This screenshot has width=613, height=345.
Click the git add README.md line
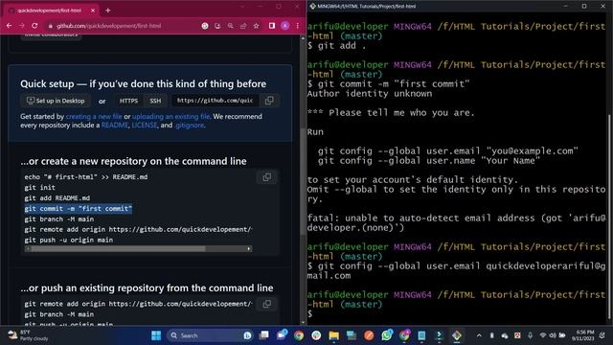point(57,198)
